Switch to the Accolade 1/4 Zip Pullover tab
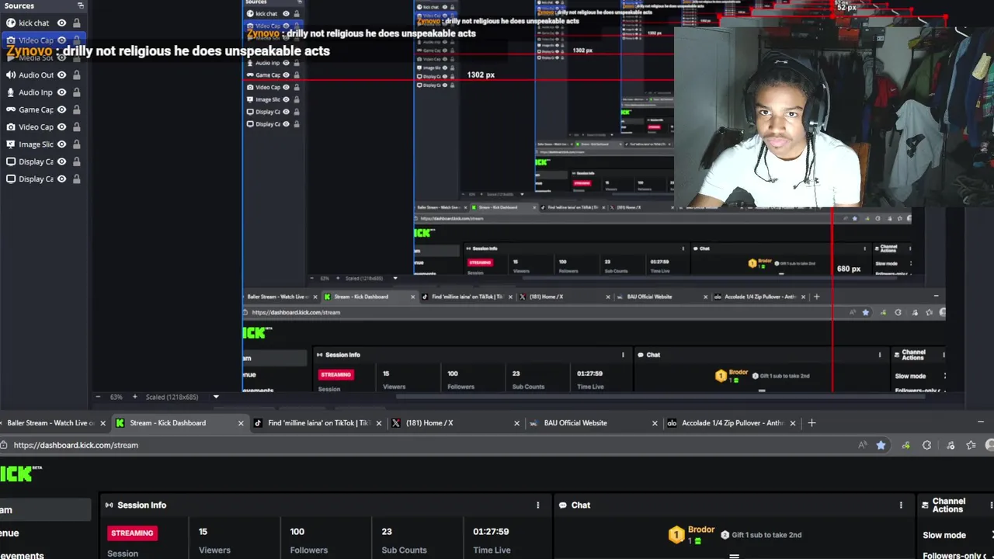The width and height of the screenshot is (994, 559). point(732,423)
